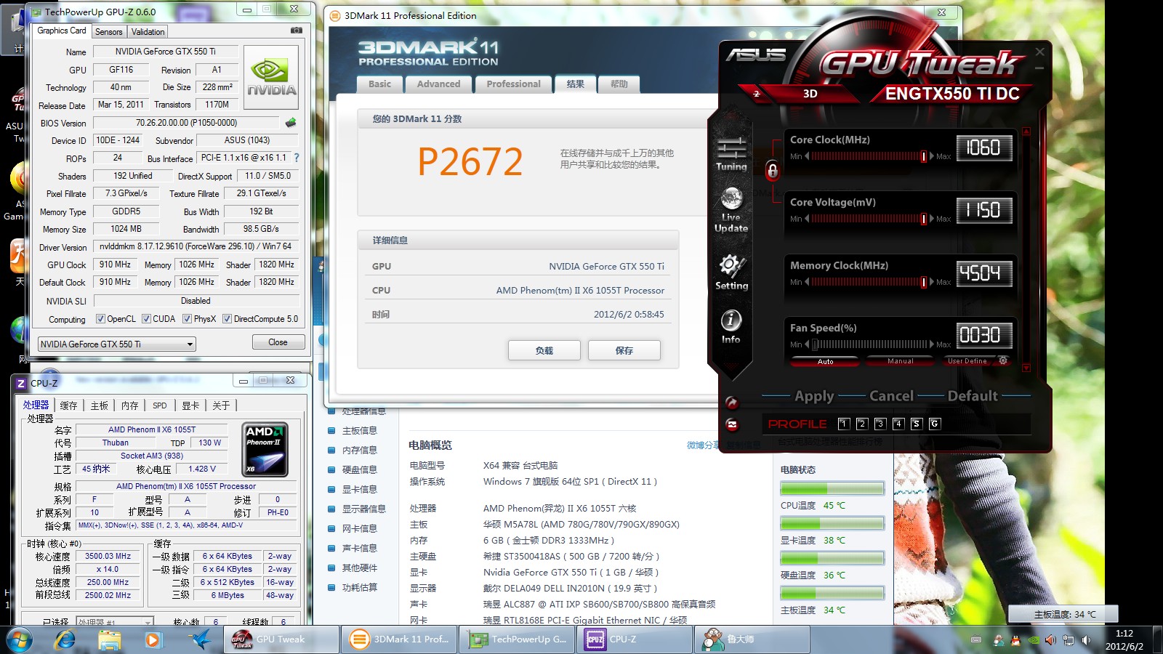Toggle the clock-voltage link lock icon
The height and width of the screenshot is (654, 1163).
[x=773, y=171]
